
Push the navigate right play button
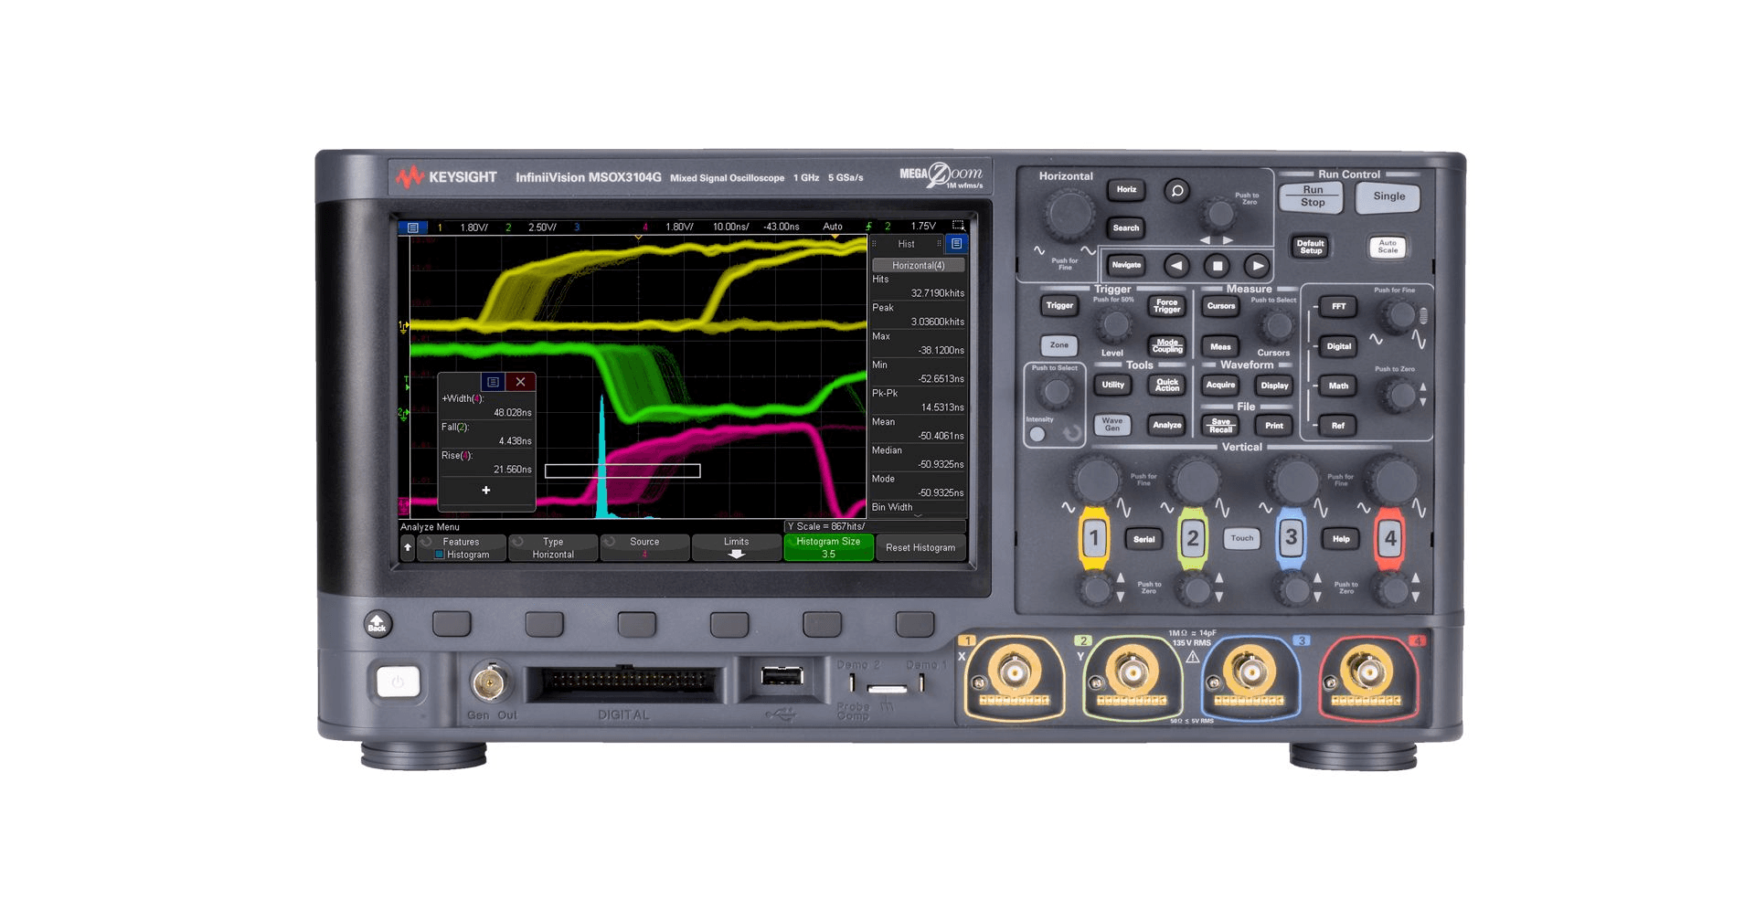1257,266
